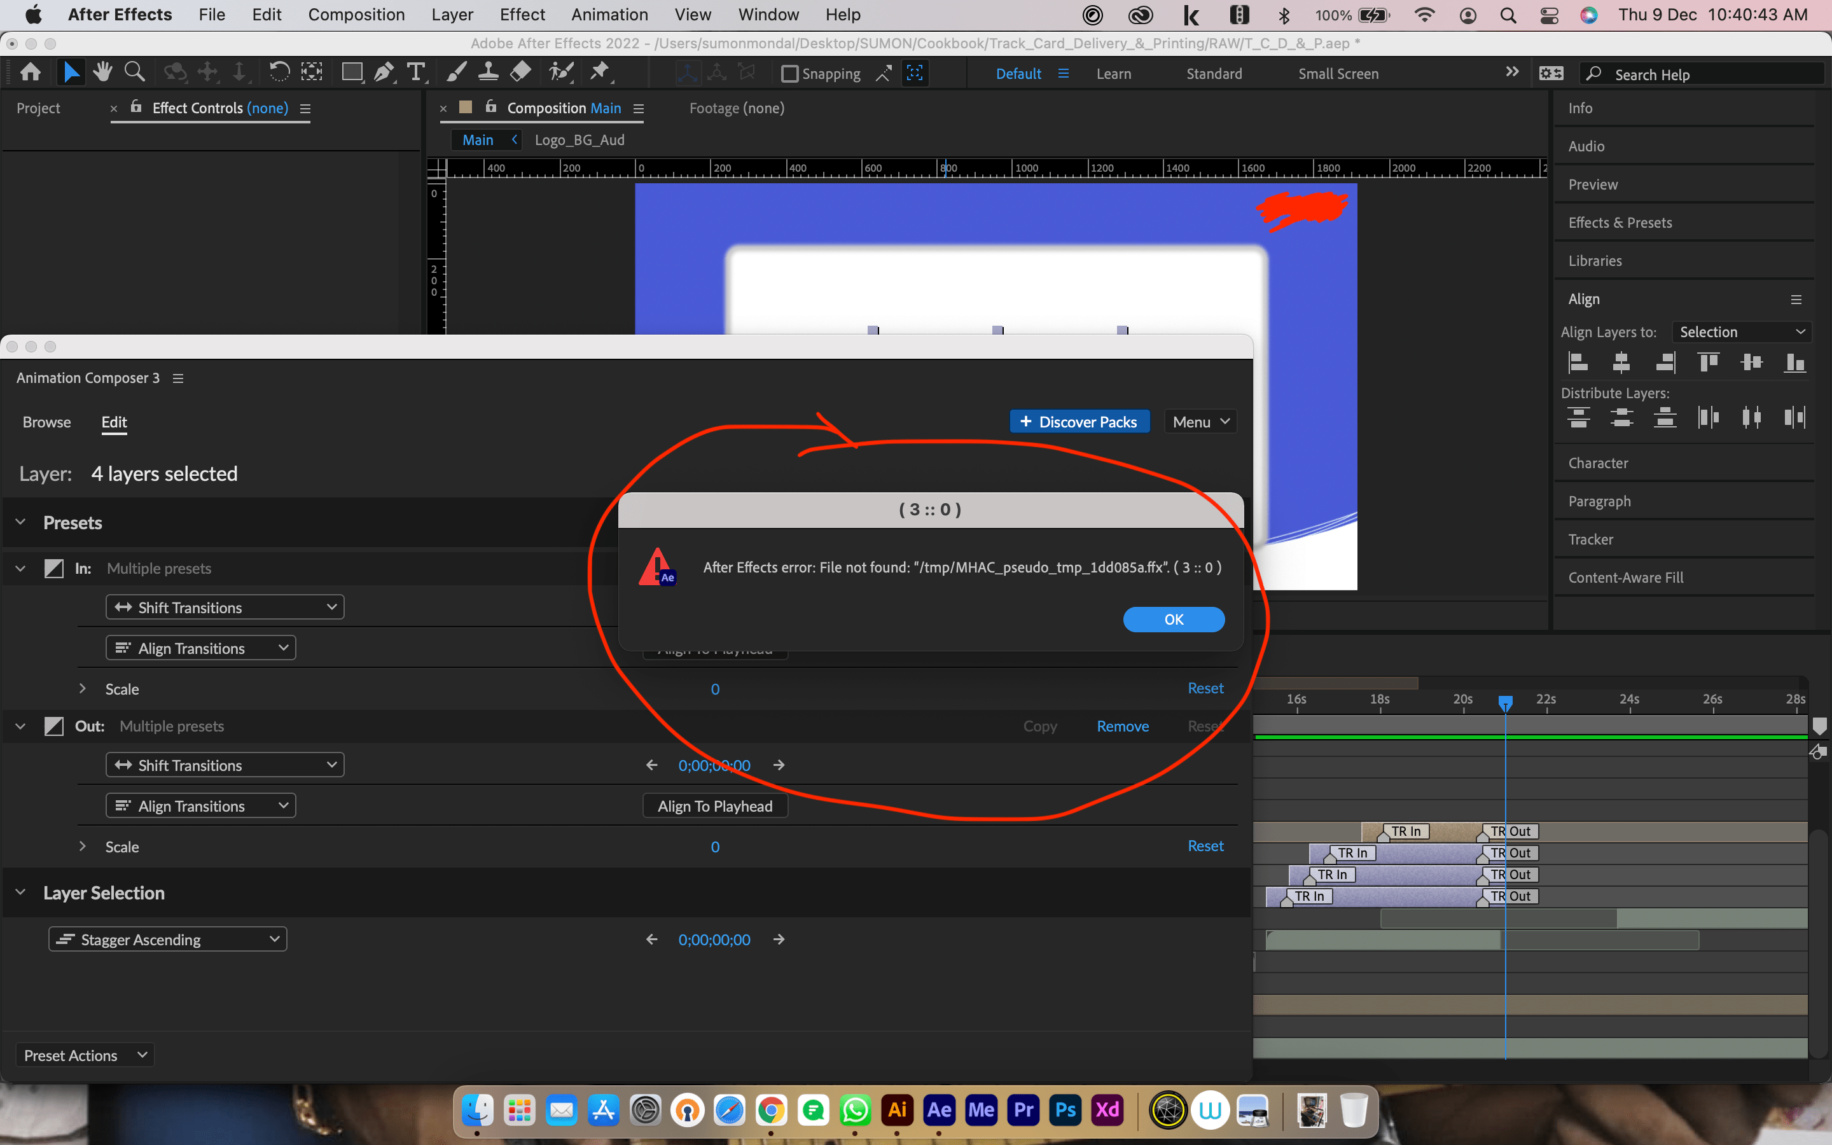Open the Stagger Ascending dropdown
Screen dimensions: 1832x1145
[x=168, y=939]
